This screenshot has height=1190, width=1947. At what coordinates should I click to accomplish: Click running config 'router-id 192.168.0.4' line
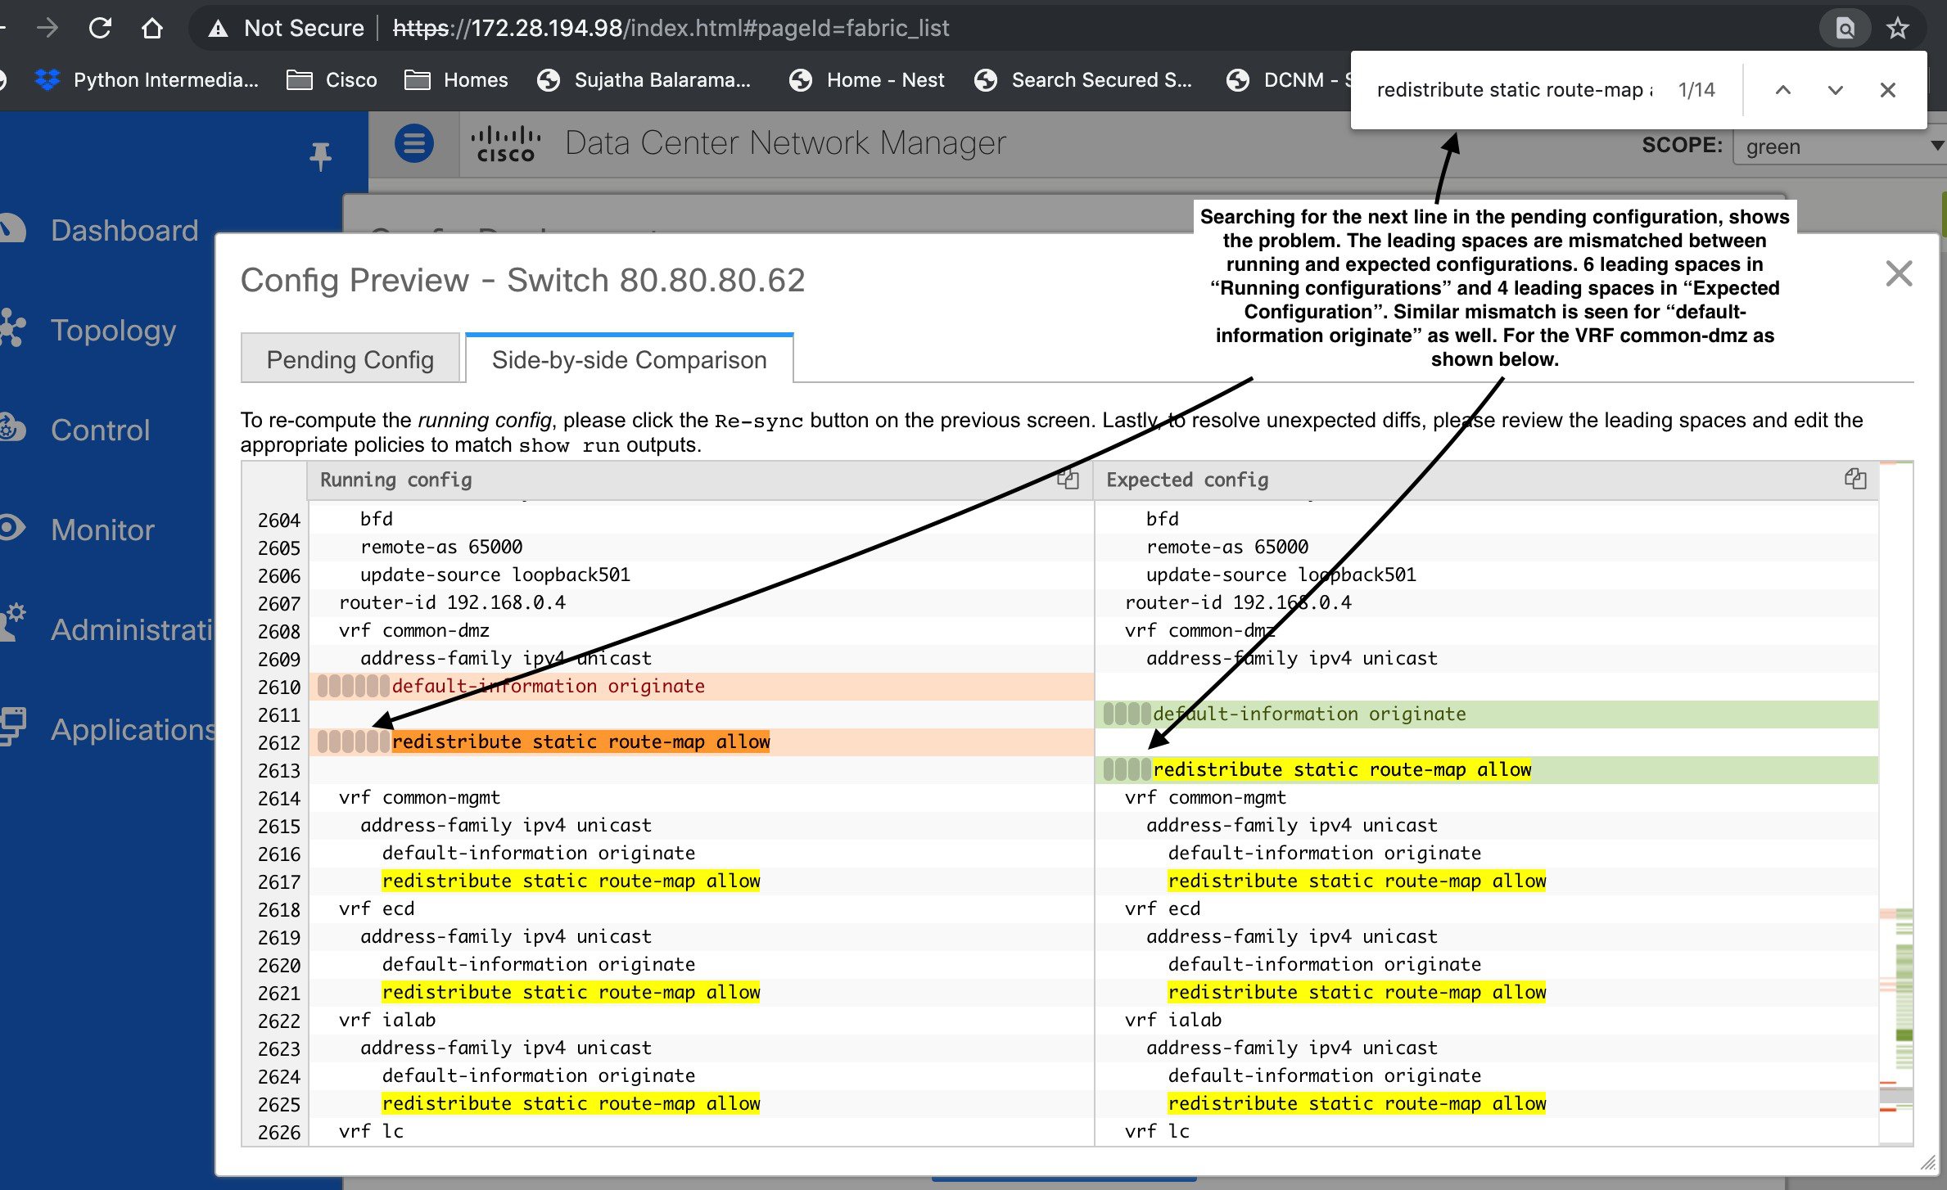point(701,602)
